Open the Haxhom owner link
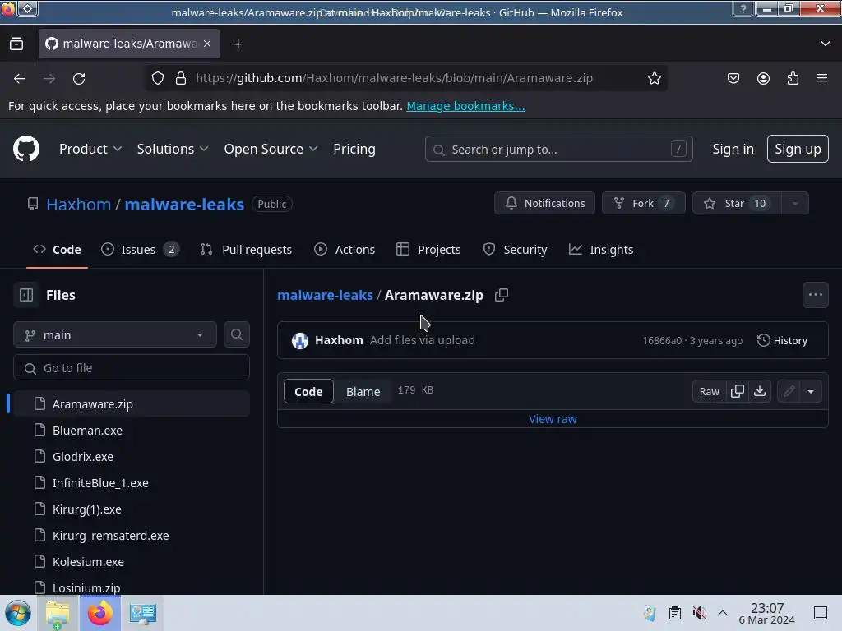 [x=78, y=204]
